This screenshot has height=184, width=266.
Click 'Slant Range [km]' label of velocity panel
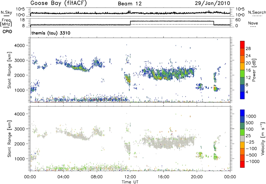(9, 138)
